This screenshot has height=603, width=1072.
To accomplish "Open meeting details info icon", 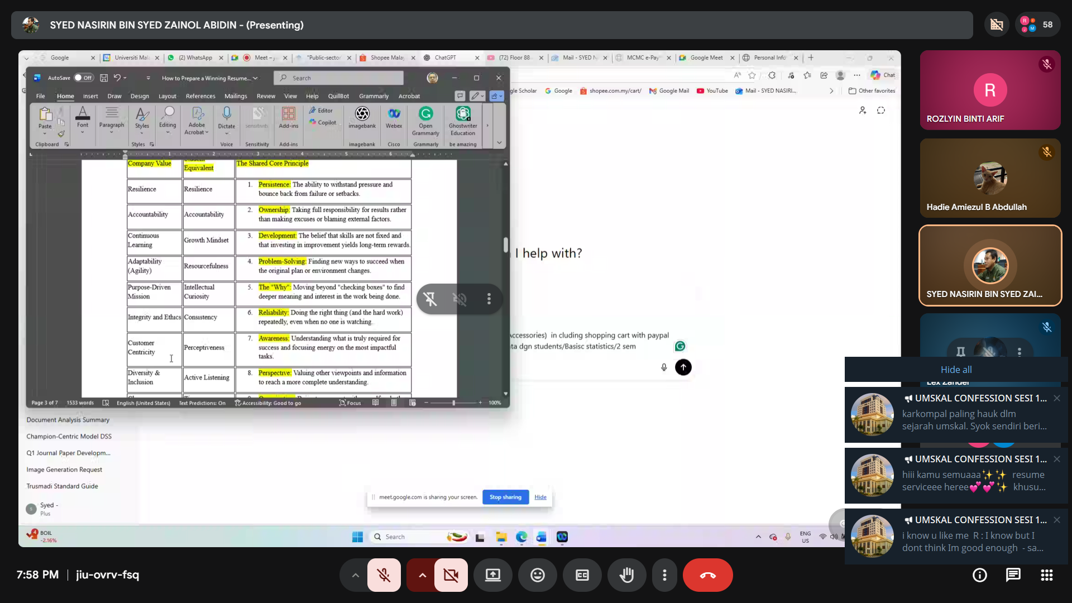I will tap(980, 575).
